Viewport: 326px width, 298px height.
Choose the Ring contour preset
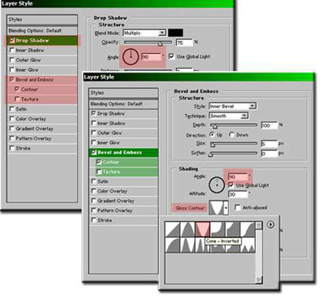point(187,245)
